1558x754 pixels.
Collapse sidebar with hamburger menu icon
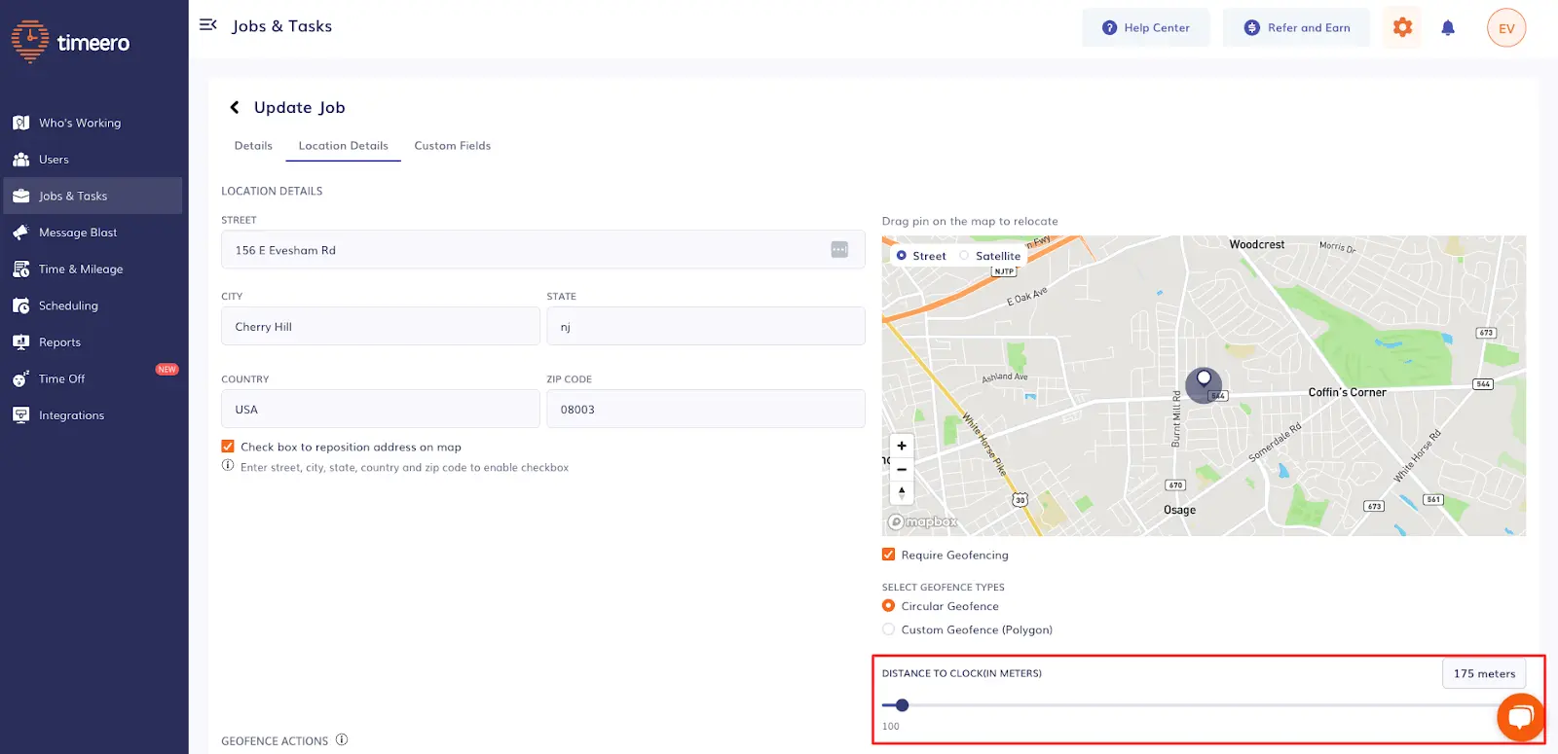[207, 24]
